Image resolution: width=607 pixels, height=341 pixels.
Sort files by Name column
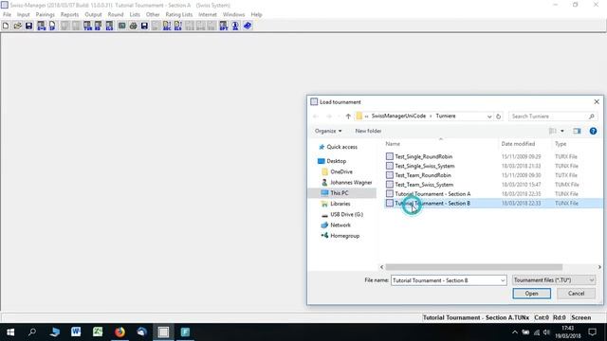(393, 144)
